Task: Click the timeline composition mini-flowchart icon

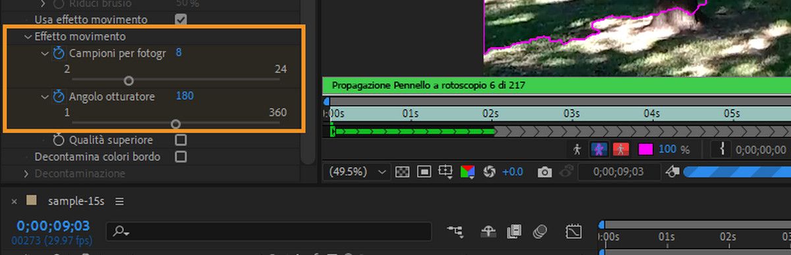Action: (455, 231)
